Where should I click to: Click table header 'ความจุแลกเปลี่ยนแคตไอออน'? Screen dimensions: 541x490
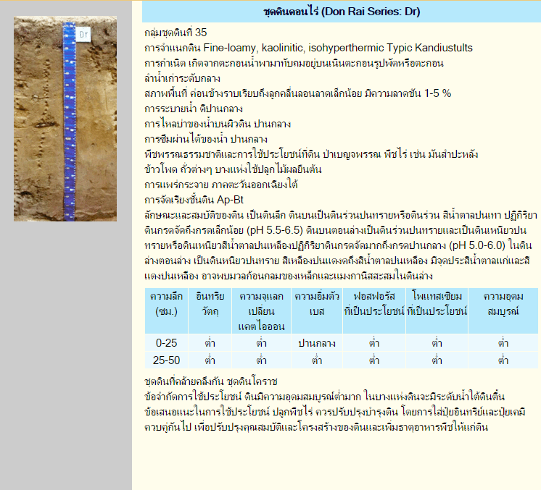pos(262,311)
